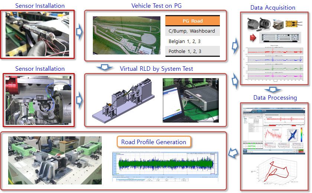Click the small cube accelerometer sensor image
This screenshot has width=312, height=193.
(x=278, y=24)
